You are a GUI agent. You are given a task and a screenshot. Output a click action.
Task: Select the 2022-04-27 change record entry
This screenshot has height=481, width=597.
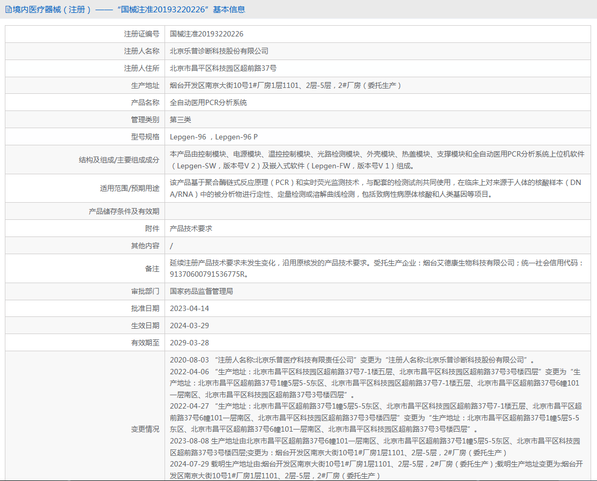(376, 418)
